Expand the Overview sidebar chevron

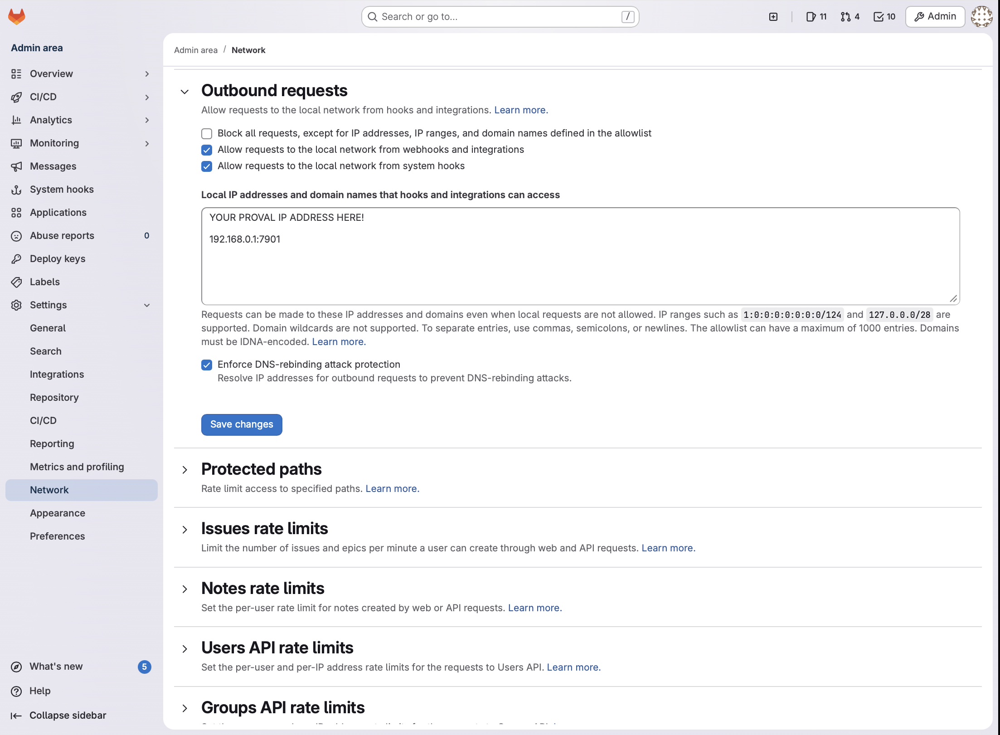pyautogui.click(x=147, y=74)
